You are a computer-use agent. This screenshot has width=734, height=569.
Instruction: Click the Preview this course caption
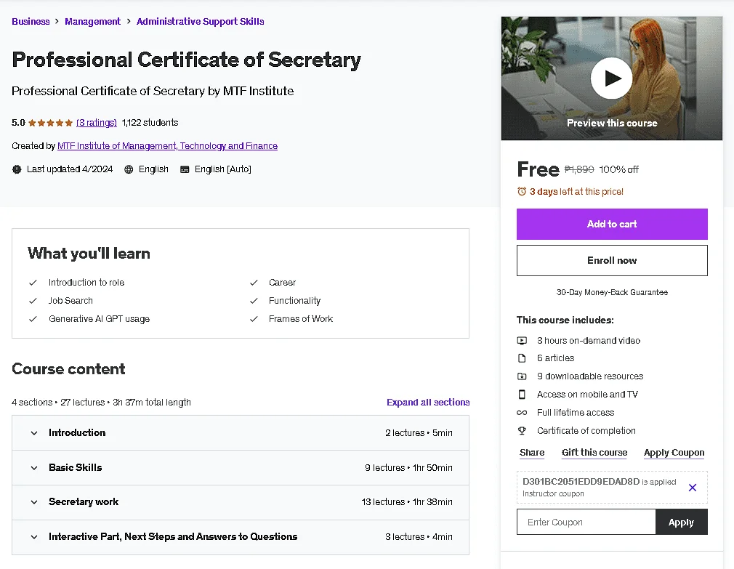coord(612,123)
